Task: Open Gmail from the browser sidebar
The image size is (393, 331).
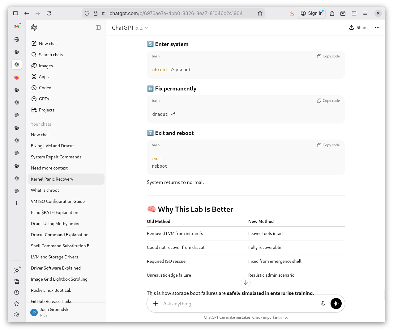Action: (17, 27)
